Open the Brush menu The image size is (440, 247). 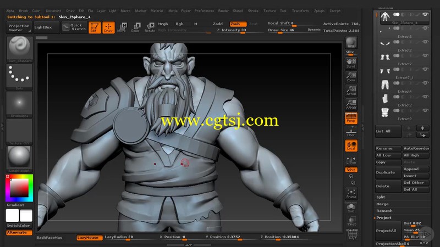pyautogui.click(x=24, y=11)
